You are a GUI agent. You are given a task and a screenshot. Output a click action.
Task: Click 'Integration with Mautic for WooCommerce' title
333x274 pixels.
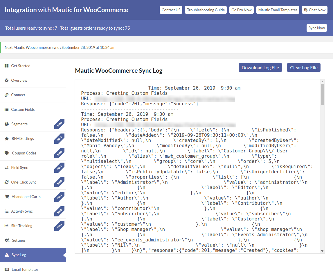click(66, 10)
